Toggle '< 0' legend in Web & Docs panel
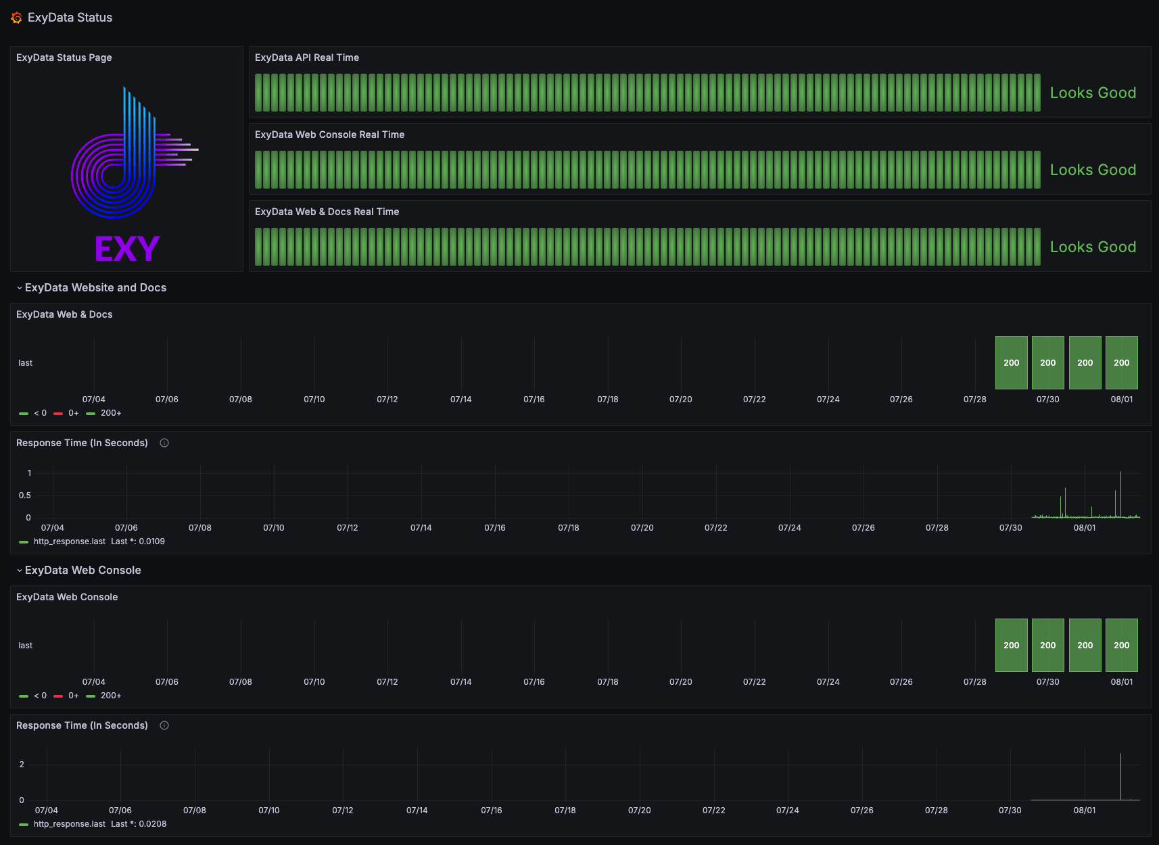The height and width of the screenshot is (845, 1159). [x=40, y=413]
